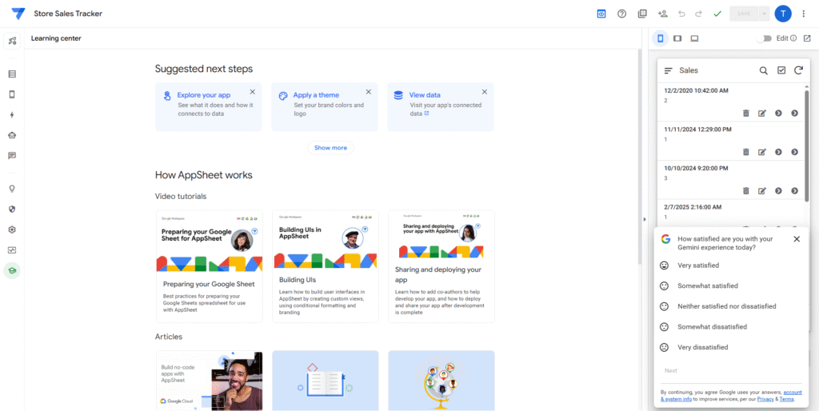Click the Explore your app link
Image resolution: width=819 pixels, height=411 pixels.
(203, 95)
